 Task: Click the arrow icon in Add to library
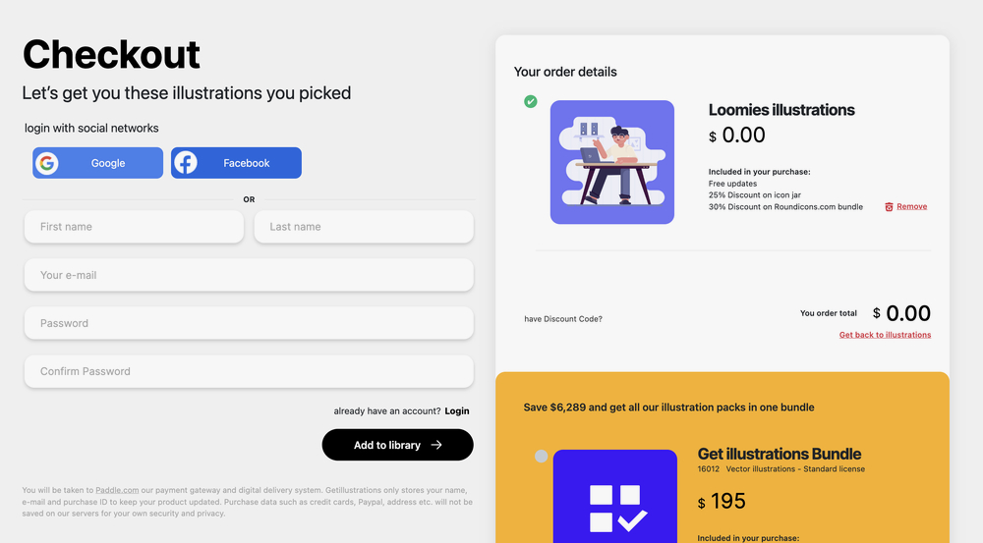pyautogui.click(x=436, y=445)
